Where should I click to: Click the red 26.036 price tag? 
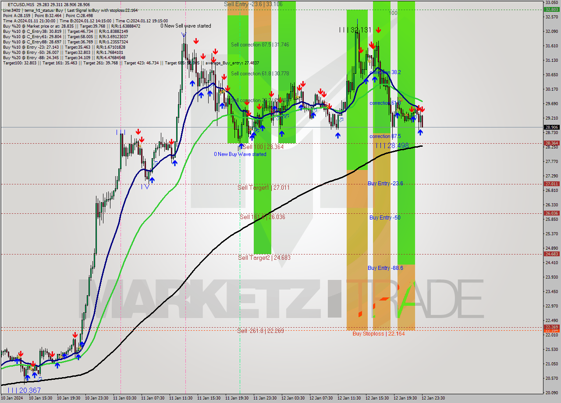[x=551, y=213]
